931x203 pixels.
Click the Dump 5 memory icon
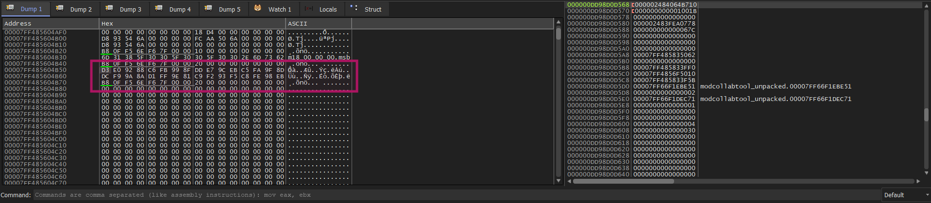pos(208,9)
